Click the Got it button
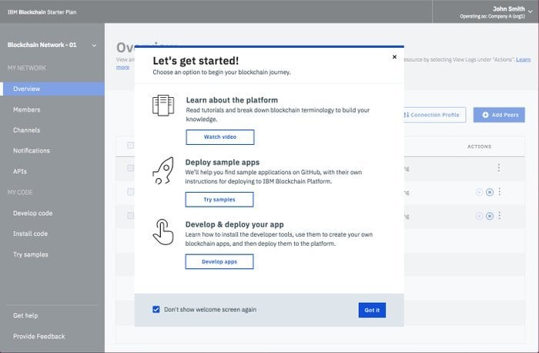539x353 pixels. pos(372,310)
